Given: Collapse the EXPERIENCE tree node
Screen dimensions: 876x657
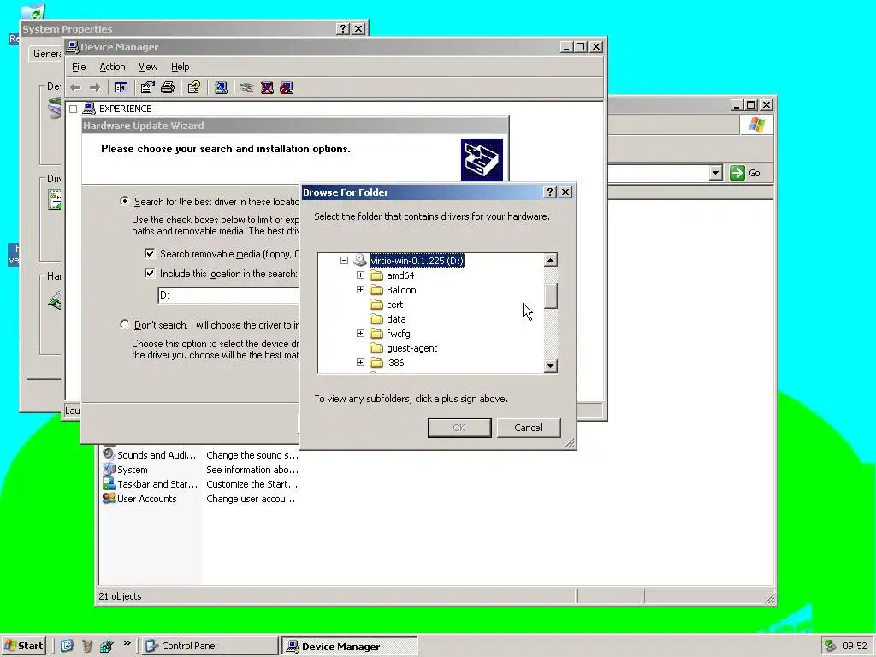Looking at the screenshot, I should coord(74,109).
